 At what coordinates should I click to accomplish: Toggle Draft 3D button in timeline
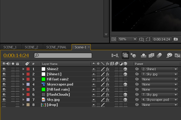pyautogui.click(x=125, y=55)
